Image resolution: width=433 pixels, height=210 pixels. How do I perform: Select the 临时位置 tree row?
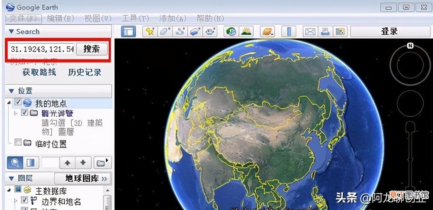pyautogui.click(x=51, y=143)
